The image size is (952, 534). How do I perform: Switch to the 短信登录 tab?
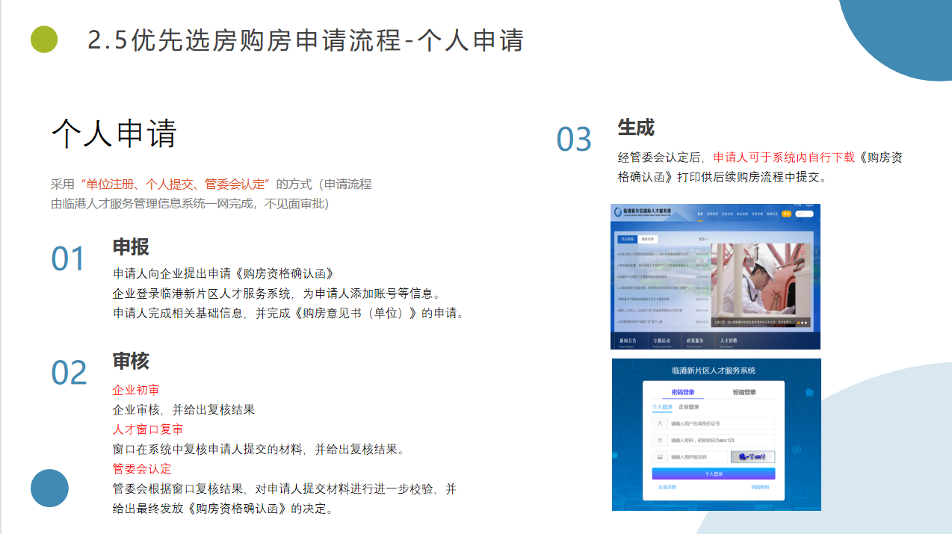tap(744, 392)
